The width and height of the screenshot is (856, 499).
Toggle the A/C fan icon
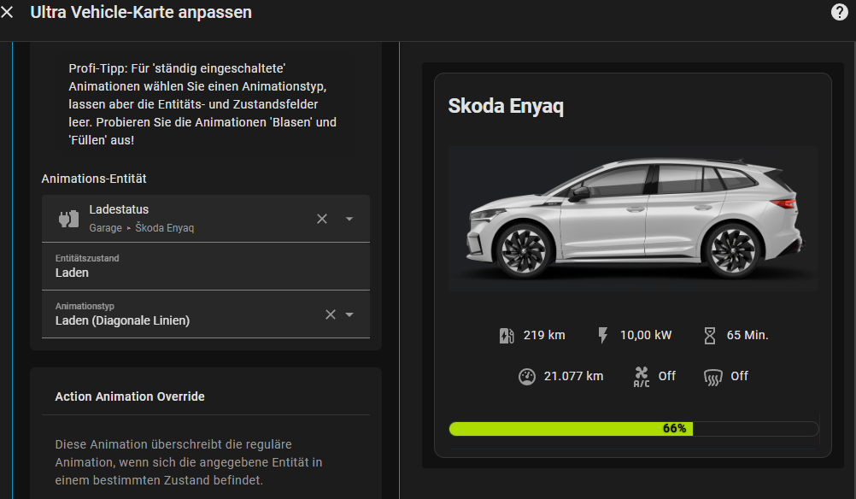pyautogui.click(x=642, y=377)
